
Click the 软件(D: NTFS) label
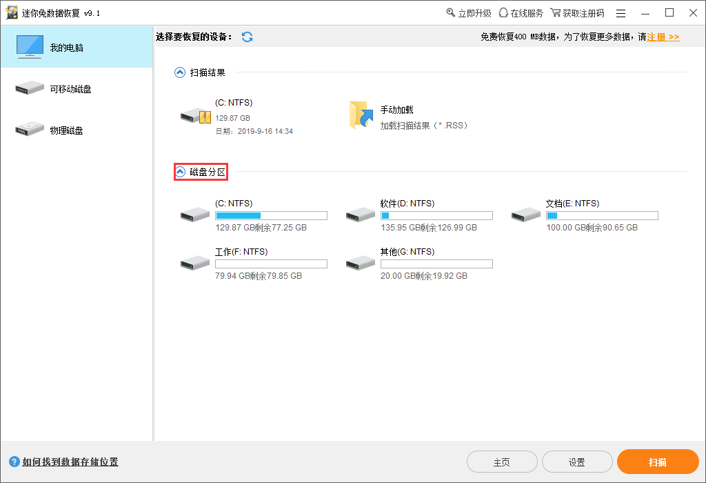tap(407, 203)
